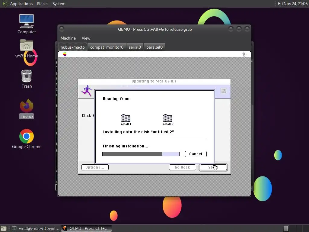Open the Machine menu in QEMU
Viewport: 309px width, 232px height.
[x=68, y=38]
